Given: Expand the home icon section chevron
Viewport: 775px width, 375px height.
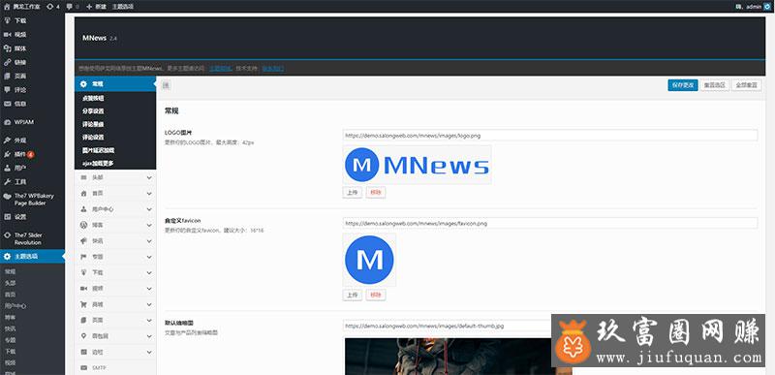Looking at the screenshot, I should [x=149, y=193].
